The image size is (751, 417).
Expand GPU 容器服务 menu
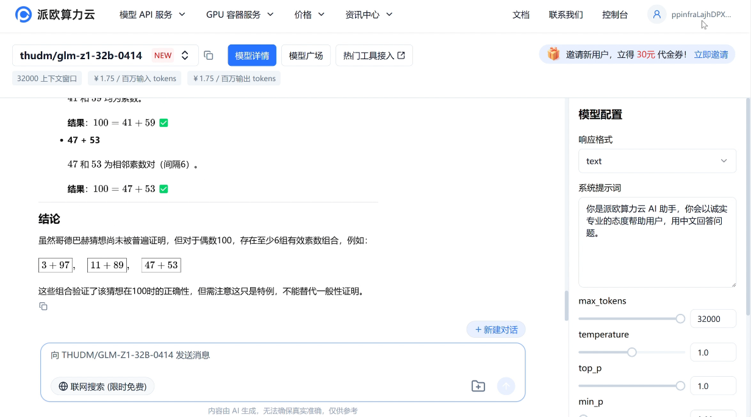[x=240, y=15]
